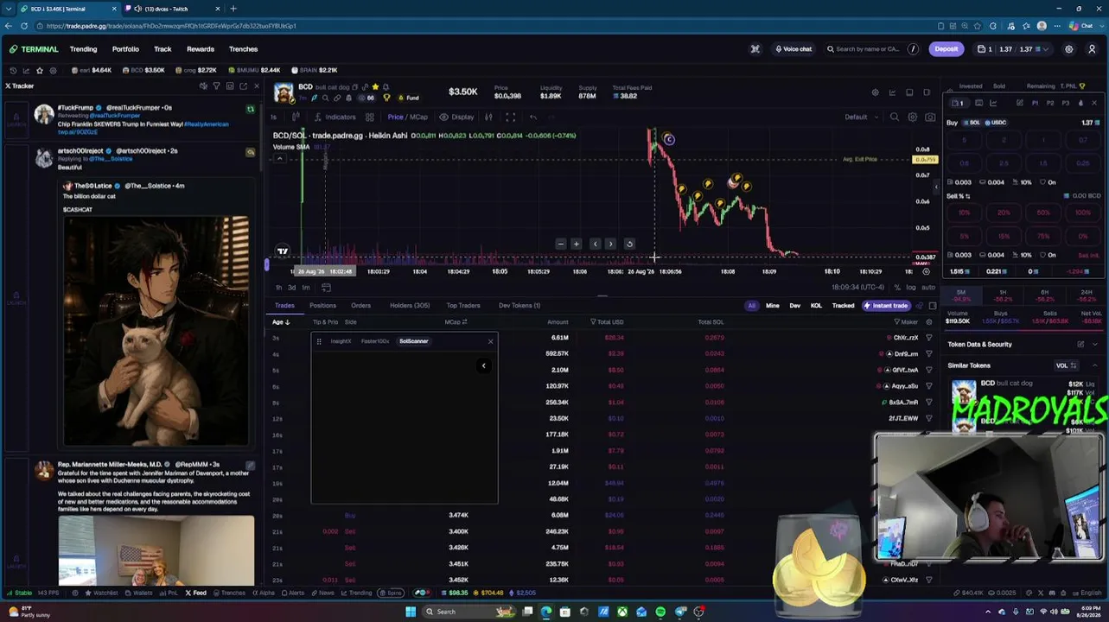Open Voice chat
The width and height of the screenshot is (1109, 622).
click(x=794, y=49)
